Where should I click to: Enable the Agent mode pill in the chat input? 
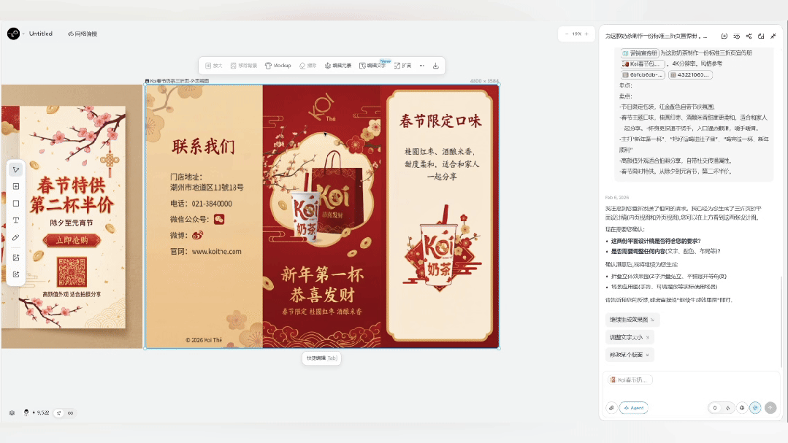(x=633, y=407)
